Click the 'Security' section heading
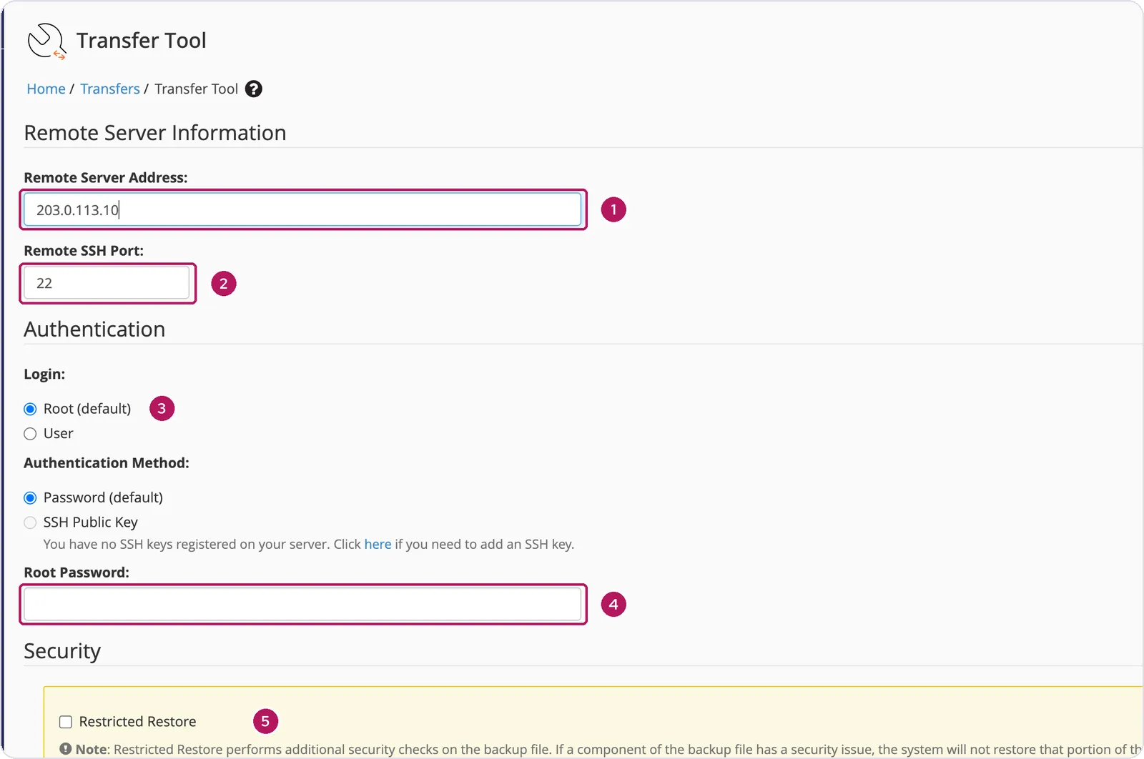The image size is (1144, 759). (x=62, y=651)
